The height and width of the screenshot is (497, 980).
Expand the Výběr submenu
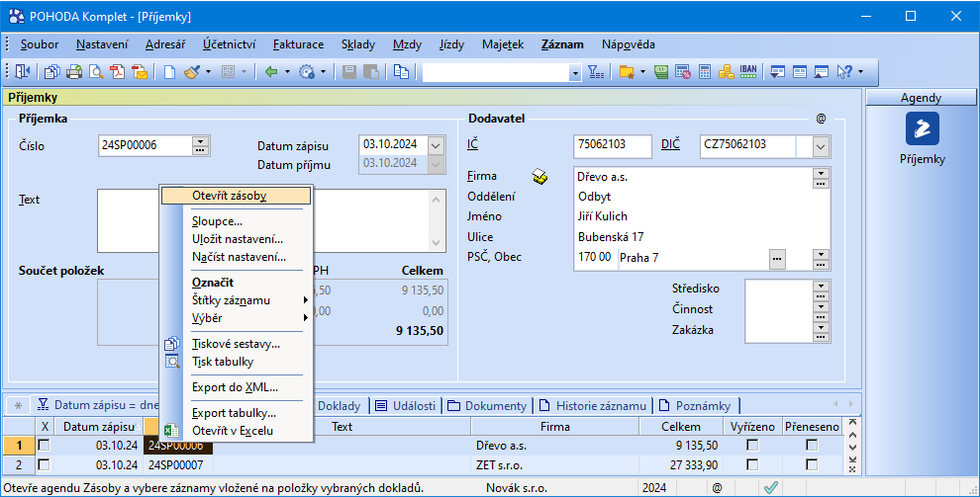306,318
